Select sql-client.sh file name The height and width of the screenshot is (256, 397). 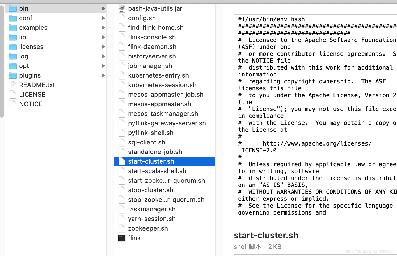147,142
